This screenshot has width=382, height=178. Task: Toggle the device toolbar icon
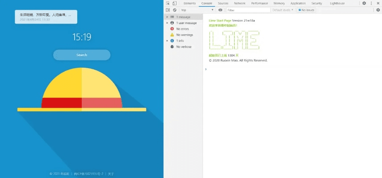coord(174,3)
